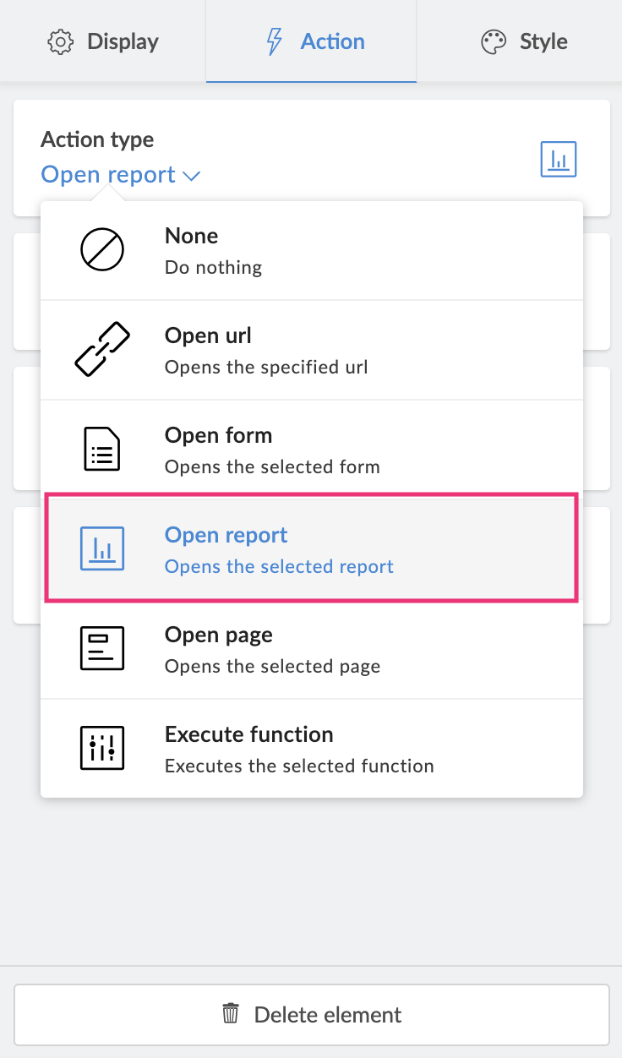
Task: Click the Style palette icon
Action: point(494,42)
